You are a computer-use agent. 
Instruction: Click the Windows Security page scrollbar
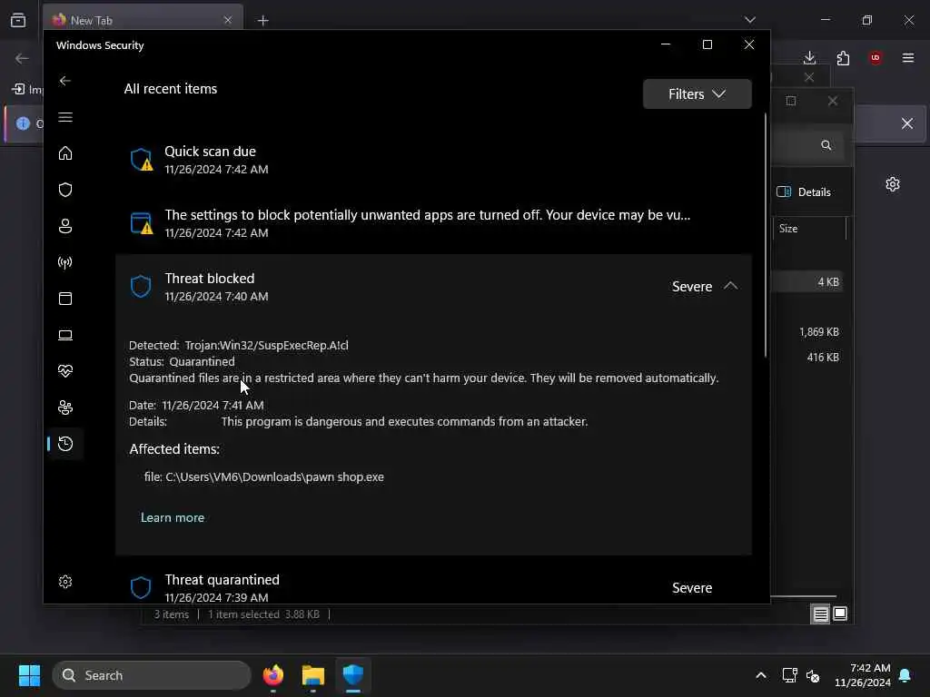(x=765, y=234)
